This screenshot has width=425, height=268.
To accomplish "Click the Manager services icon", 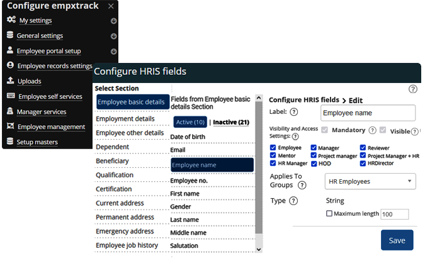I will [9, 111].
